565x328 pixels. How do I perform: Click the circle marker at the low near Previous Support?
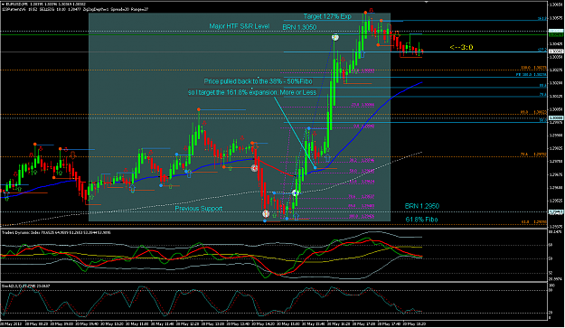(266, 214)
